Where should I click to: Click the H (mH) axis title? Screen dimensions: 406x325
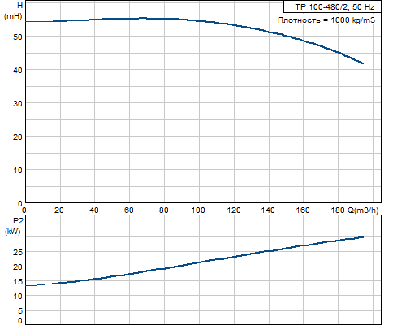(14, 11)
